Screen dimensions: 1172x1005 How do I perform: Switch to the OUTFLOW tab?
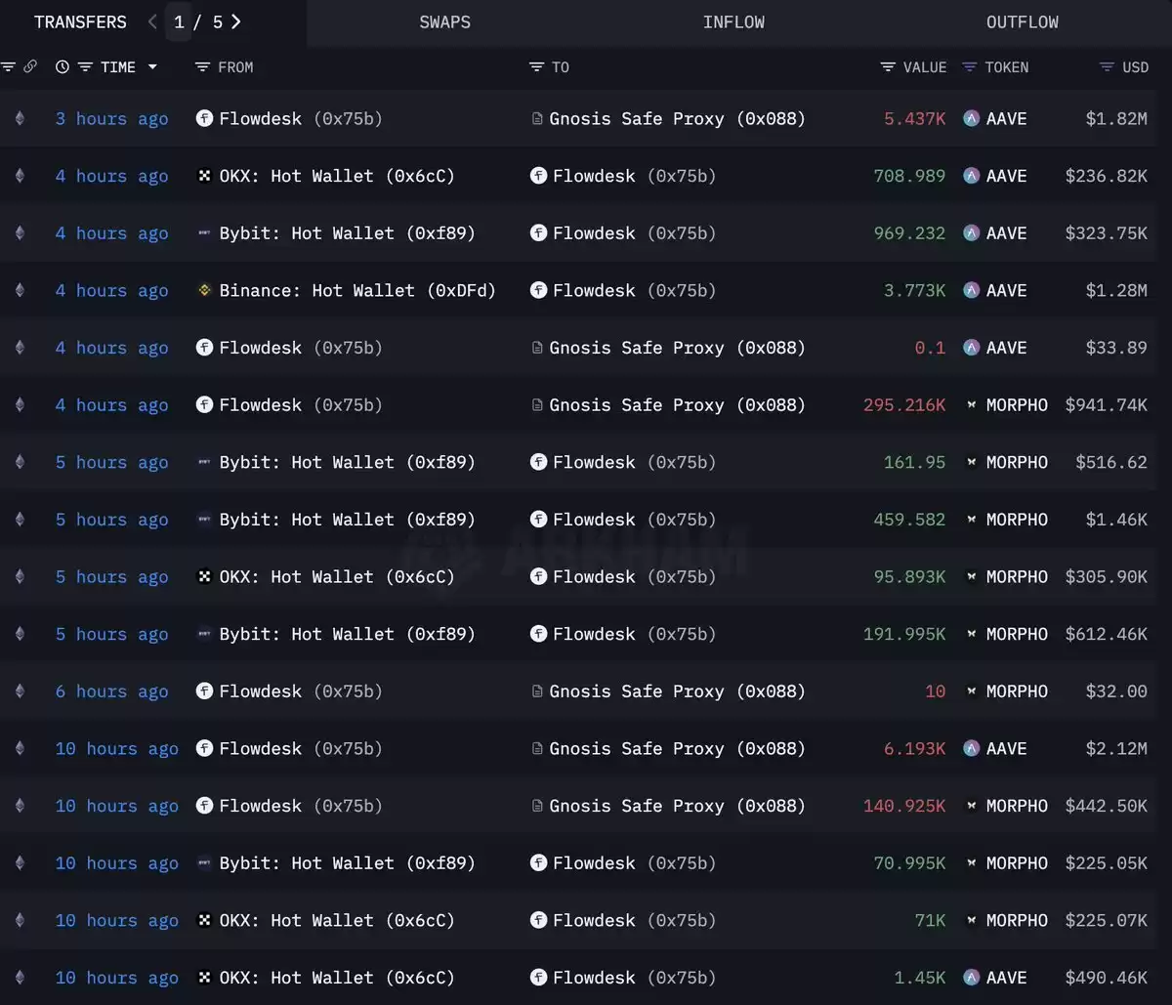tap(1023, 21)
